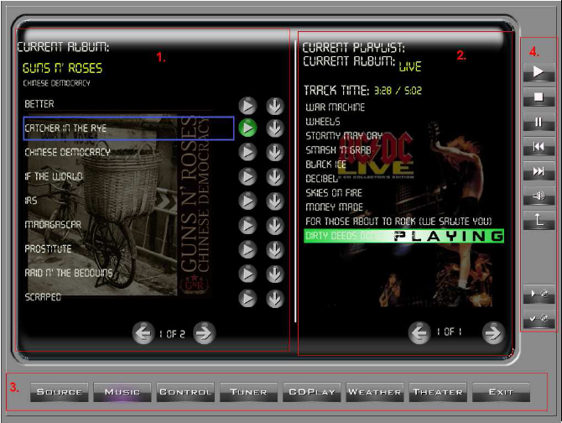562x423 pixels.
Task: Play the Chinese Democracy track
Action: [247, 152]
